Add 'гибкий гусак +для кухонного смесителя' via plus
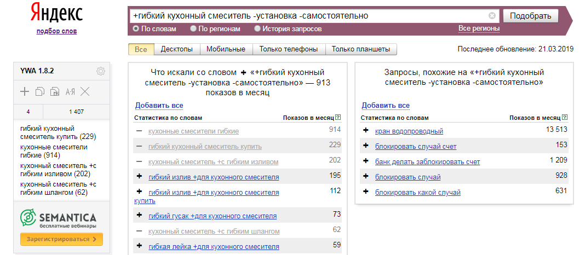Viewport: 585px width, 255px height. (139, 214)
